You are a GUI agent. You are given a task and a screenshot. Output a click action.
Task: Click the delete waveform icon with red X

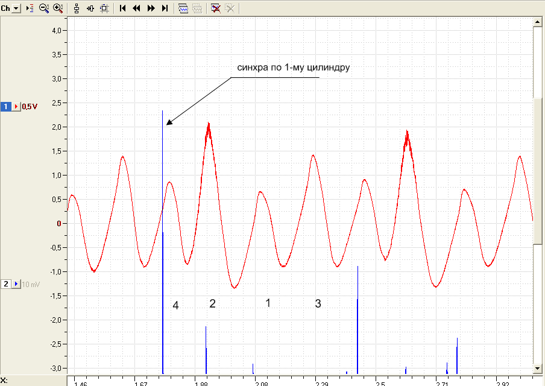[215, 8]
